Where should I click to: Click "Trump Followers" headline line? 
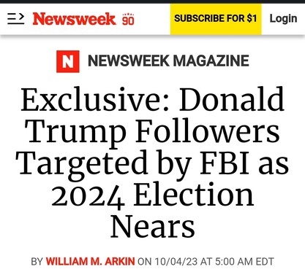153,133
